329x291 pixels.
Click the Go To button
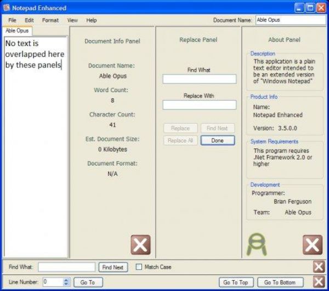click(88, 282)
